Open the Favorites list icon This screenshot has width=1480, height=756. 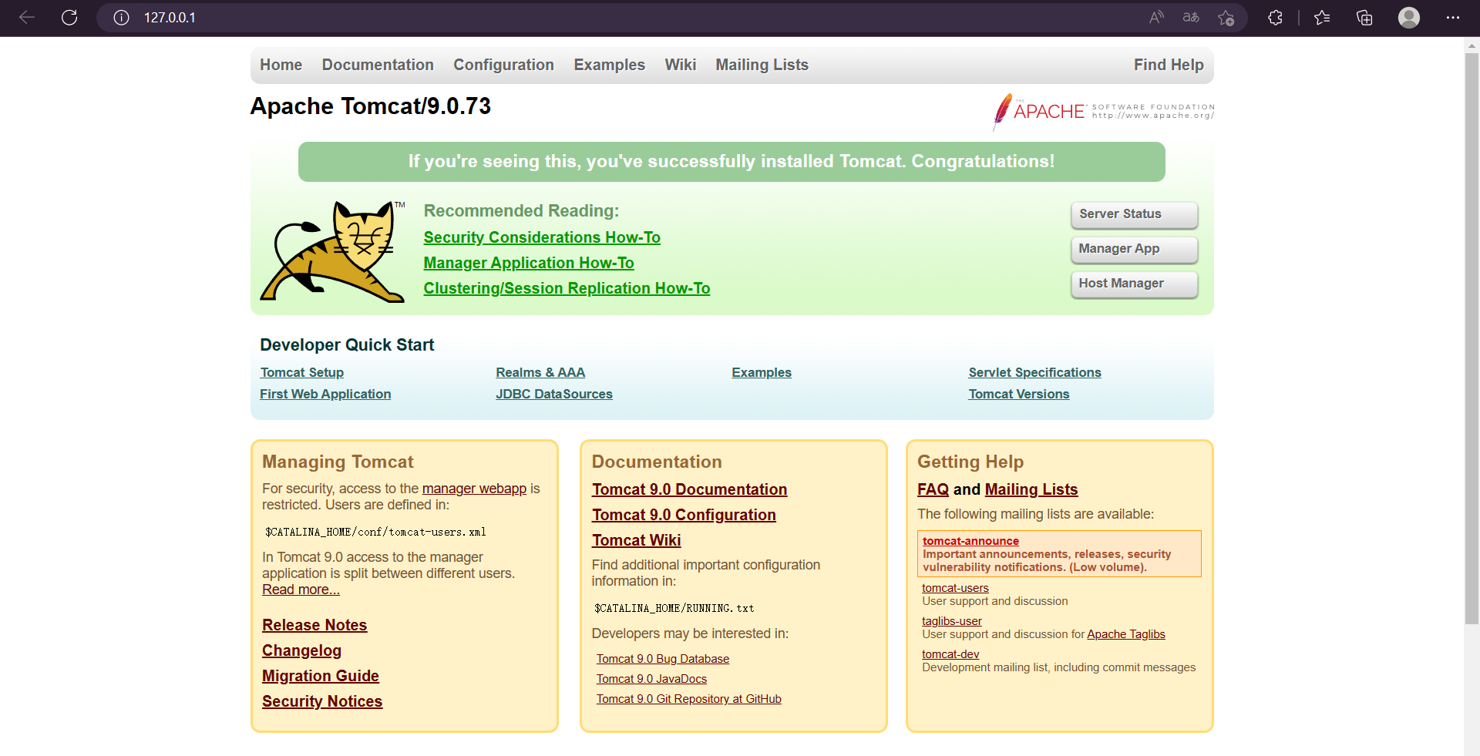pos(1322,17)
